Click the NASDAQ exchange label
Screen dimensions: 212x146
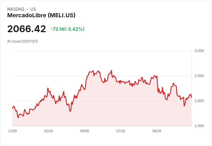click(16, 9)
